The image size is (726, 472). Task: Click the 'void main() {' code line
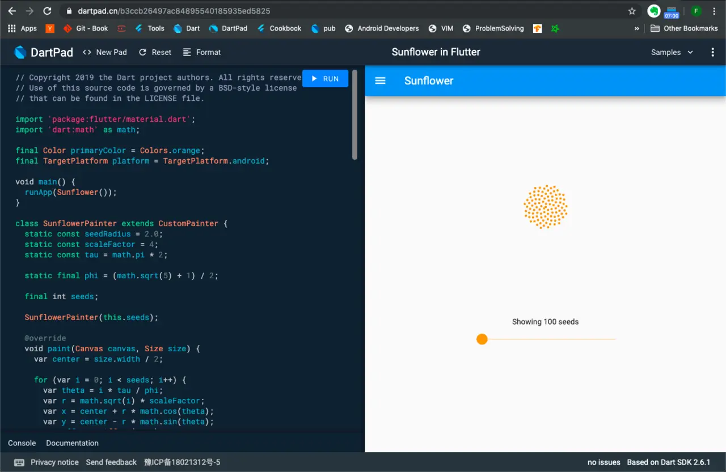[45, 182]
